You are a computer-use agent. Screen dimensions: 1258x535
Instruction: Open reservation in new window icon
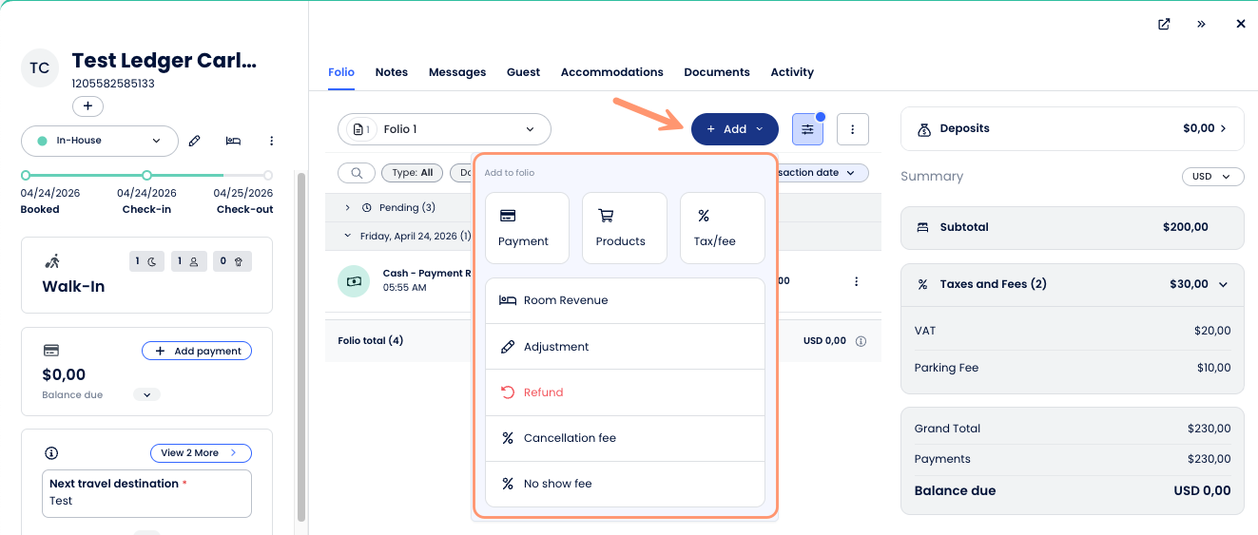click(1164, 25)
